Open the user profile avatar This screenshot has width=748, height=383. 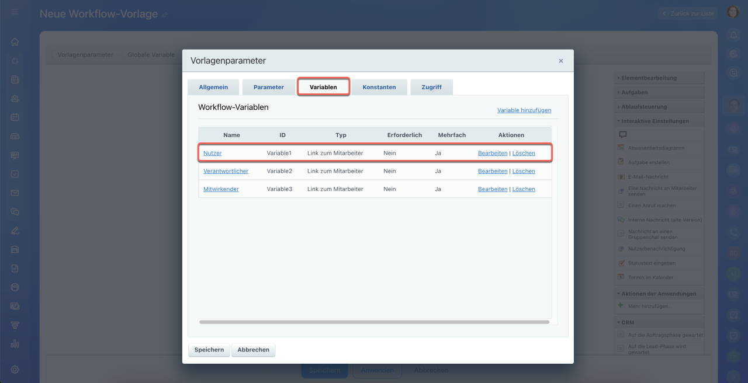click(x=733, y=12)
